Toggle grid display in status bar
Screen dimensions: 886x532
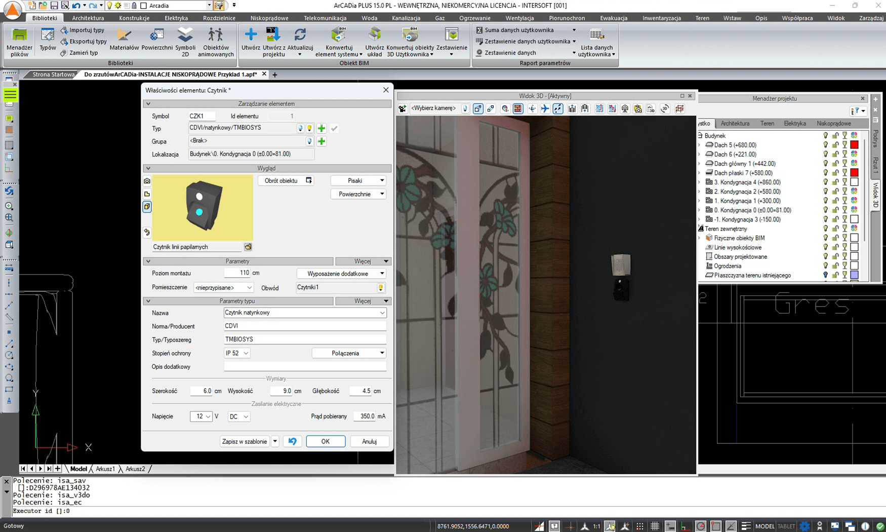point(655,526)
